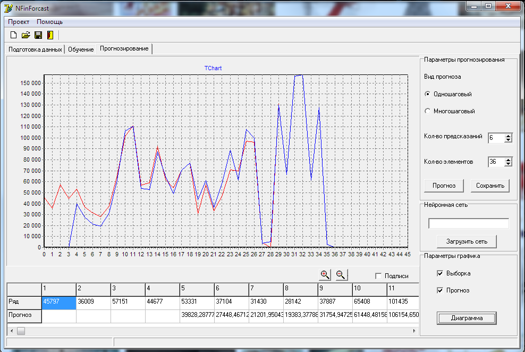
Task: Uncheck the Выборка checkbox
Action: [x=440, y=273]
